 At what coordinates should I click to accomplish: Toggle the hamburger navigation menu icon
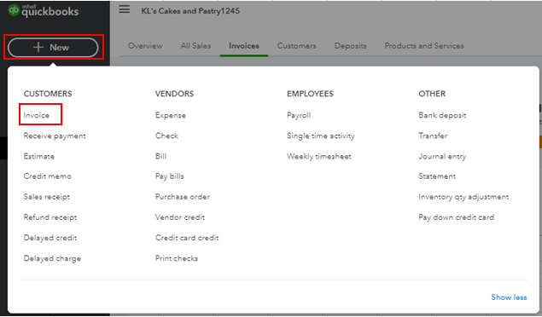pos(125,9)
